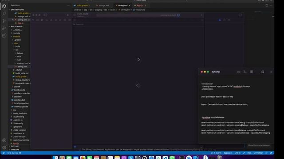Image resolution: width=284 pixels, height=159 pixels.
Task: Expand the __tests__ folder
Action: tap(17, 30)
